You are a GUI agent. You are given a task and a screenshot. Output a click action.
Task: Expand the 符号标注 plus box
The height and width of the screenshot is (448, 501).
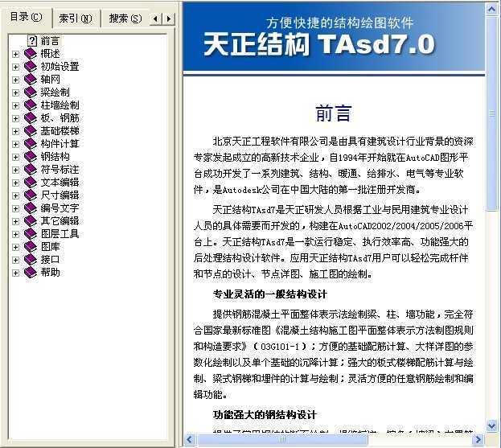tap(15, 170)
